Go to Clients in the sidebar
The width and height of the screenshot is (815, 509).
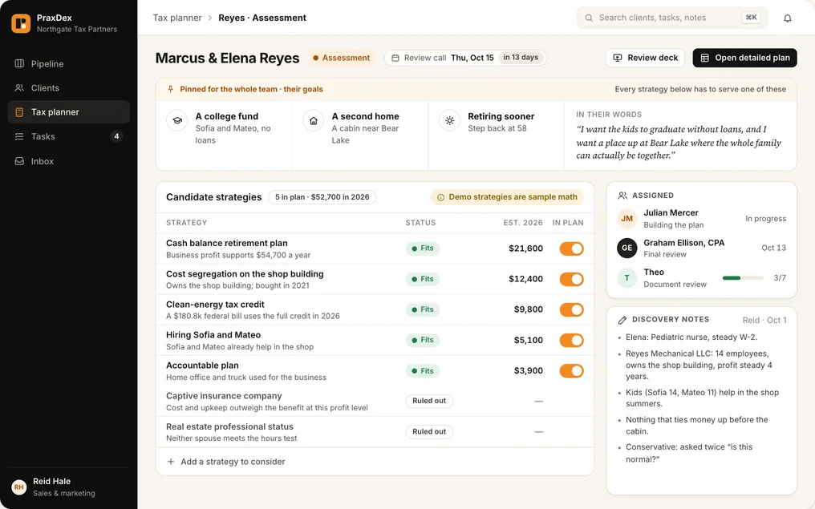coord(69,88)
